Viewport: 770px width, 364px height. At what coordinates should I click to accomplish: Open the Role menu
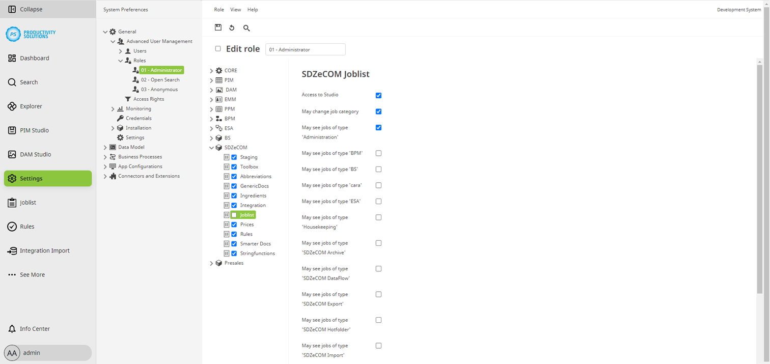pyautogui.click(x=218, y=9)
